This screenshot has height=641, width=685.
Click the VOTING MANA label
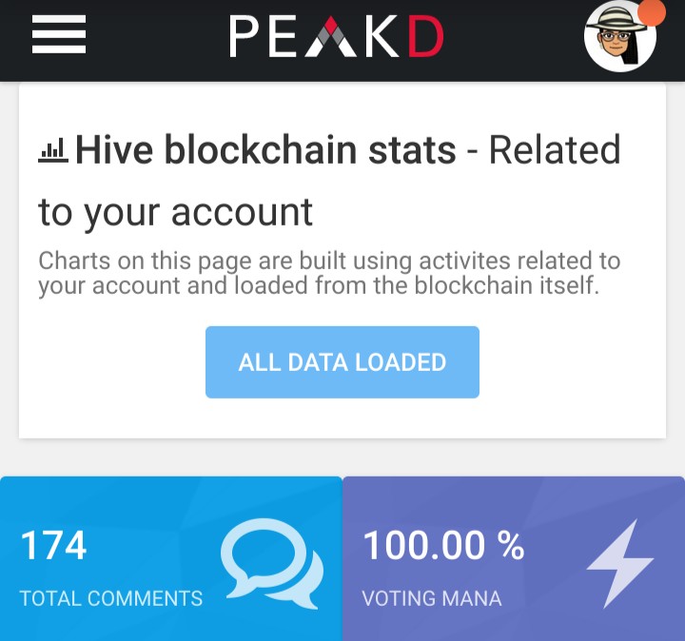pos(432,598)
